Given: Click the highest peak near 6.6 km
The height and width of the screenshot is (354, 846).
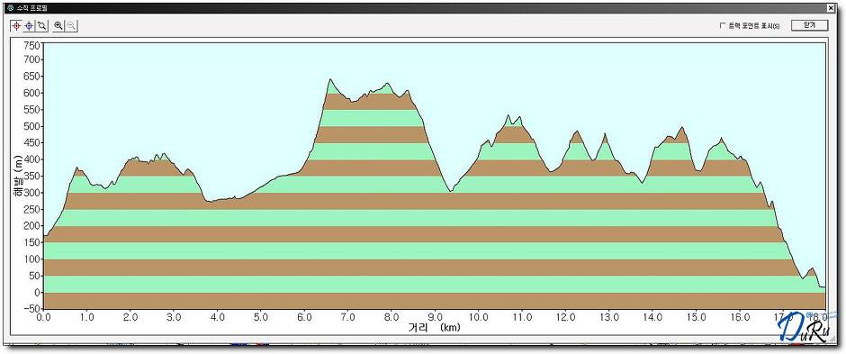Looking at the screenshot, I should click(x=330, y=79).
